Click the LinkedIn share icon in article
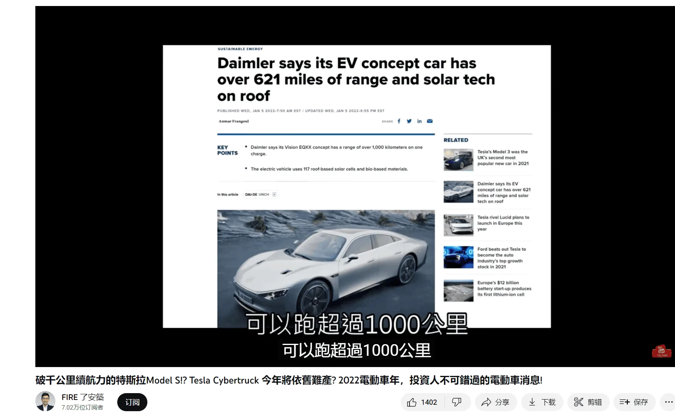Viewport: 675px width, 418px height. 419,121
